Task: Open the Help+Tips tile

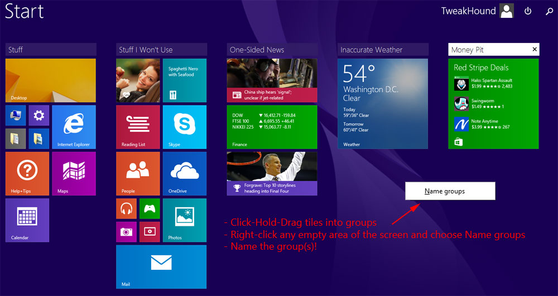Action: 27,173
